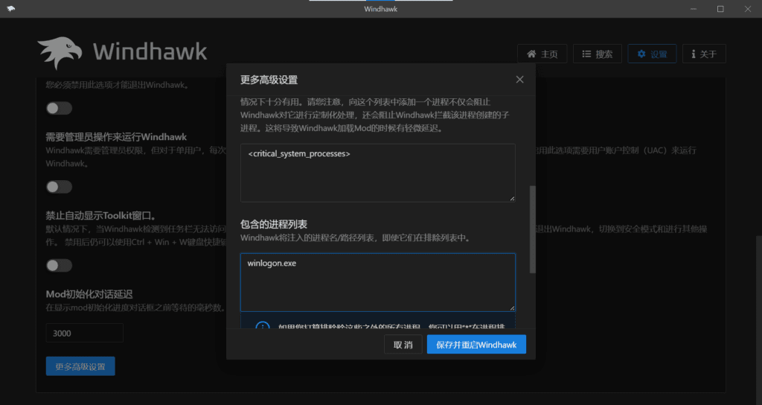Image resolution: width=762 pixels, height=405 pixels.
Task: Click the dialog's vertical scrollbar thumb
Action: [532, 229]
